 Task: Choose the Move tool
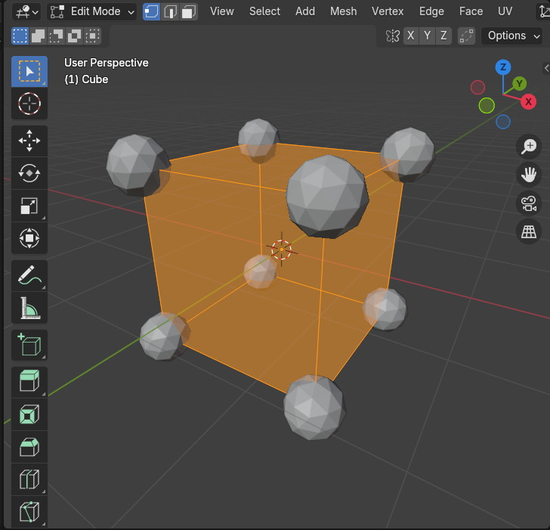pyautogui.click(x=29, y=141)
